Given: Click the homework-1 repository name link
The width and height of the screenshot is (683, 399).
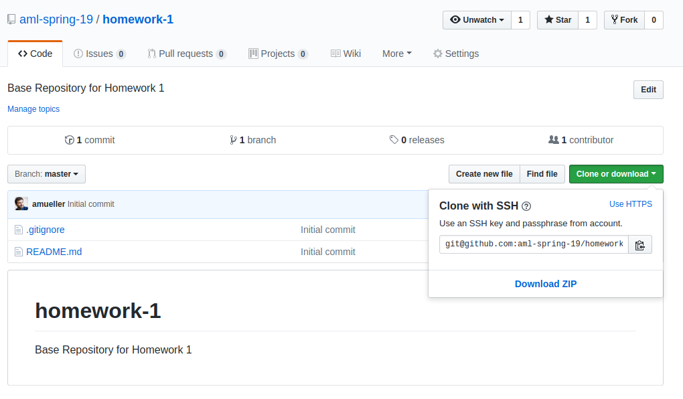Looking at the screenshot, I should [138, 19].
